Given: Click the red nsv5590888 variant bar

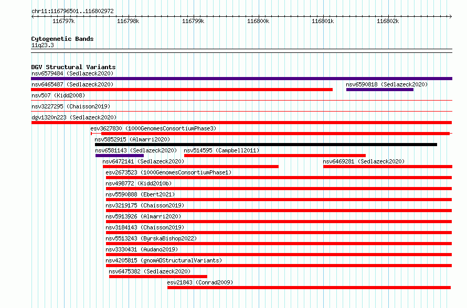Looking at the screenshot, I should [279, 200].
